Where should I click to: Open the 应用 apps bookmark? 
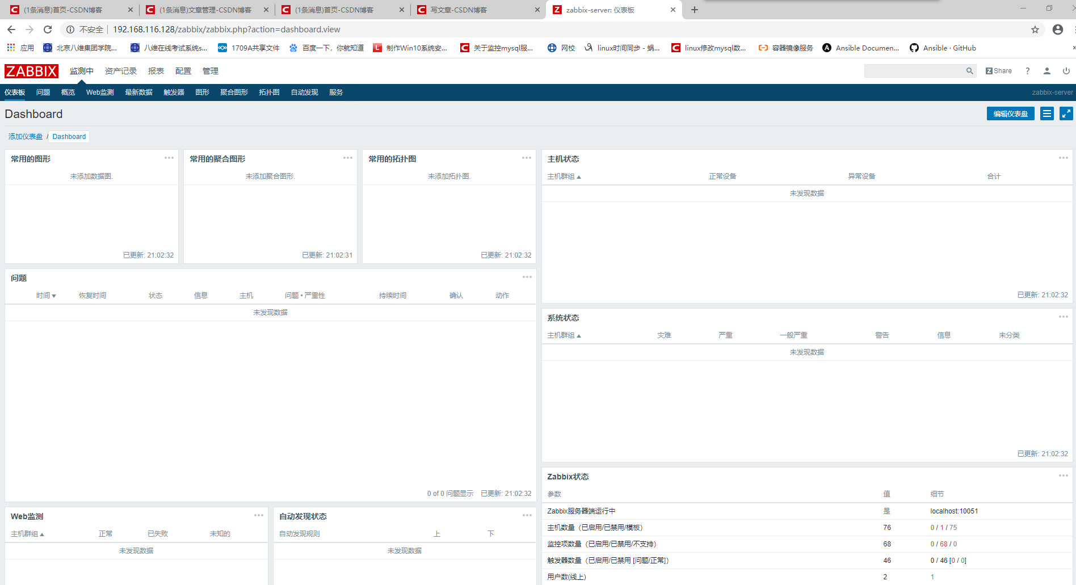tap(20, 48)
